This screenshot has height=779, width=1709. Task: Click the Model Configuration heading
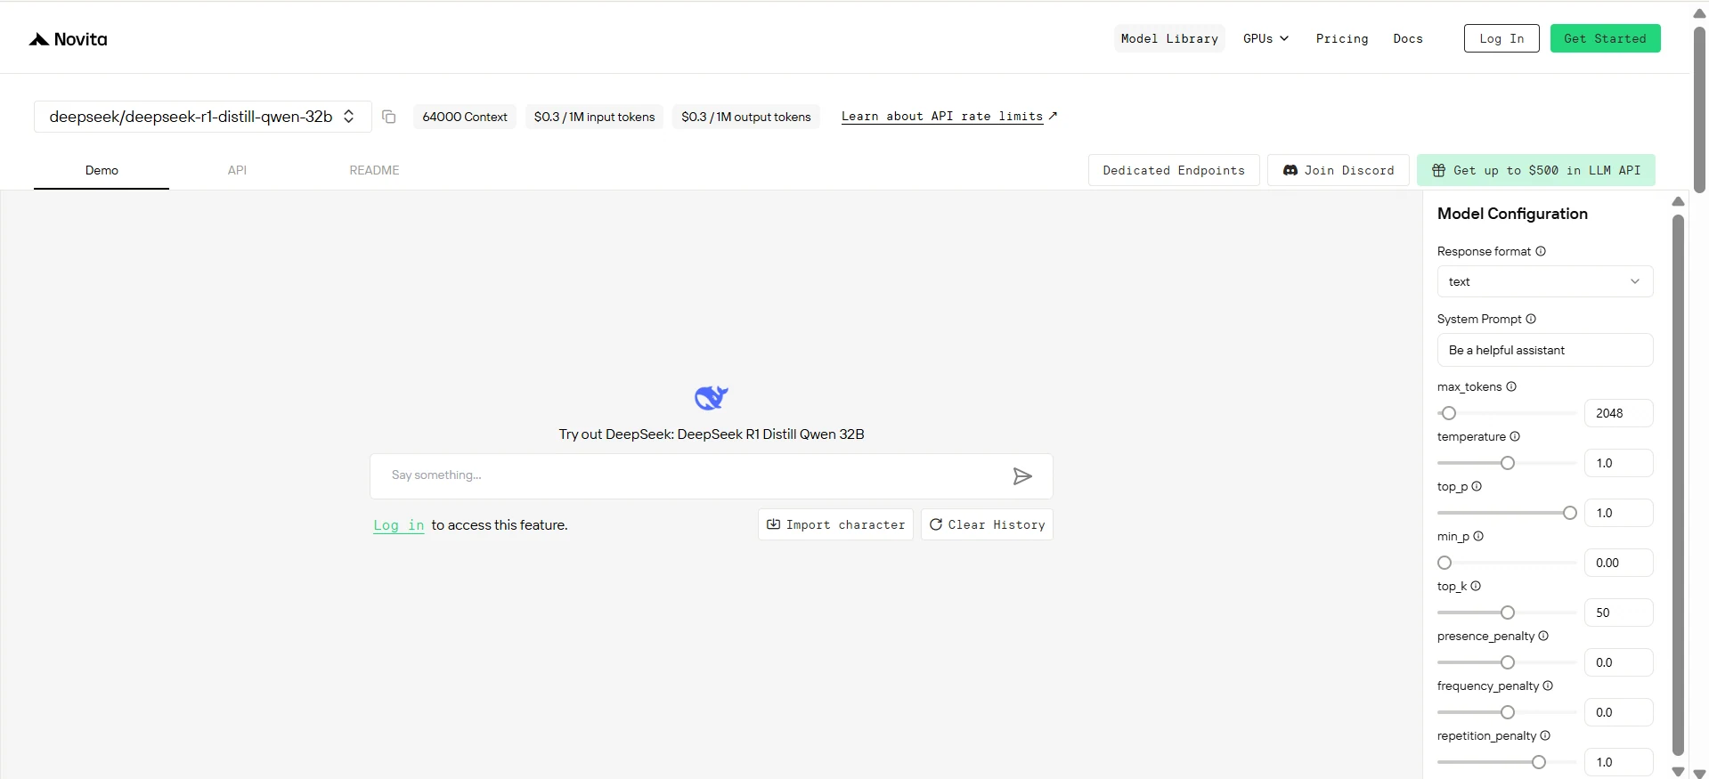[1512, 214]
